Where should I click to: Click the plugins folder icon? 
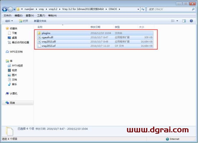(39, 33)
